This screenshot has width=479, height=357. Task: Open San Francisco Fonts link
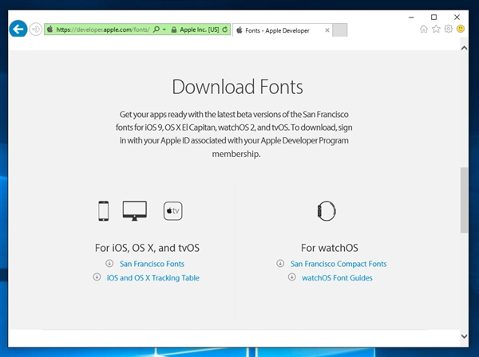[152, 264]
